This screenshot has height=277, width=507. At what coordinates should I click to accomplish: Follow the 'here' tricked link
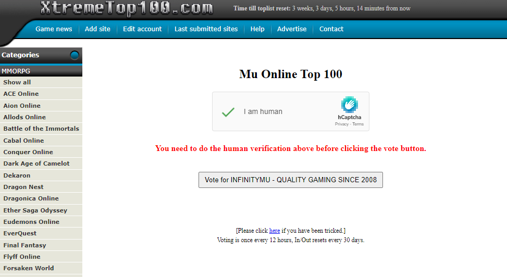point(275,231)
